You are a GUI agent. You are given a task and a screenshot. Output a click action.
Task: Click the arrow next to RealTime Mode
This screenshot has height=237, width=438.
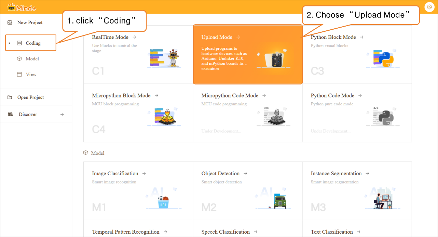click(134, 37)
